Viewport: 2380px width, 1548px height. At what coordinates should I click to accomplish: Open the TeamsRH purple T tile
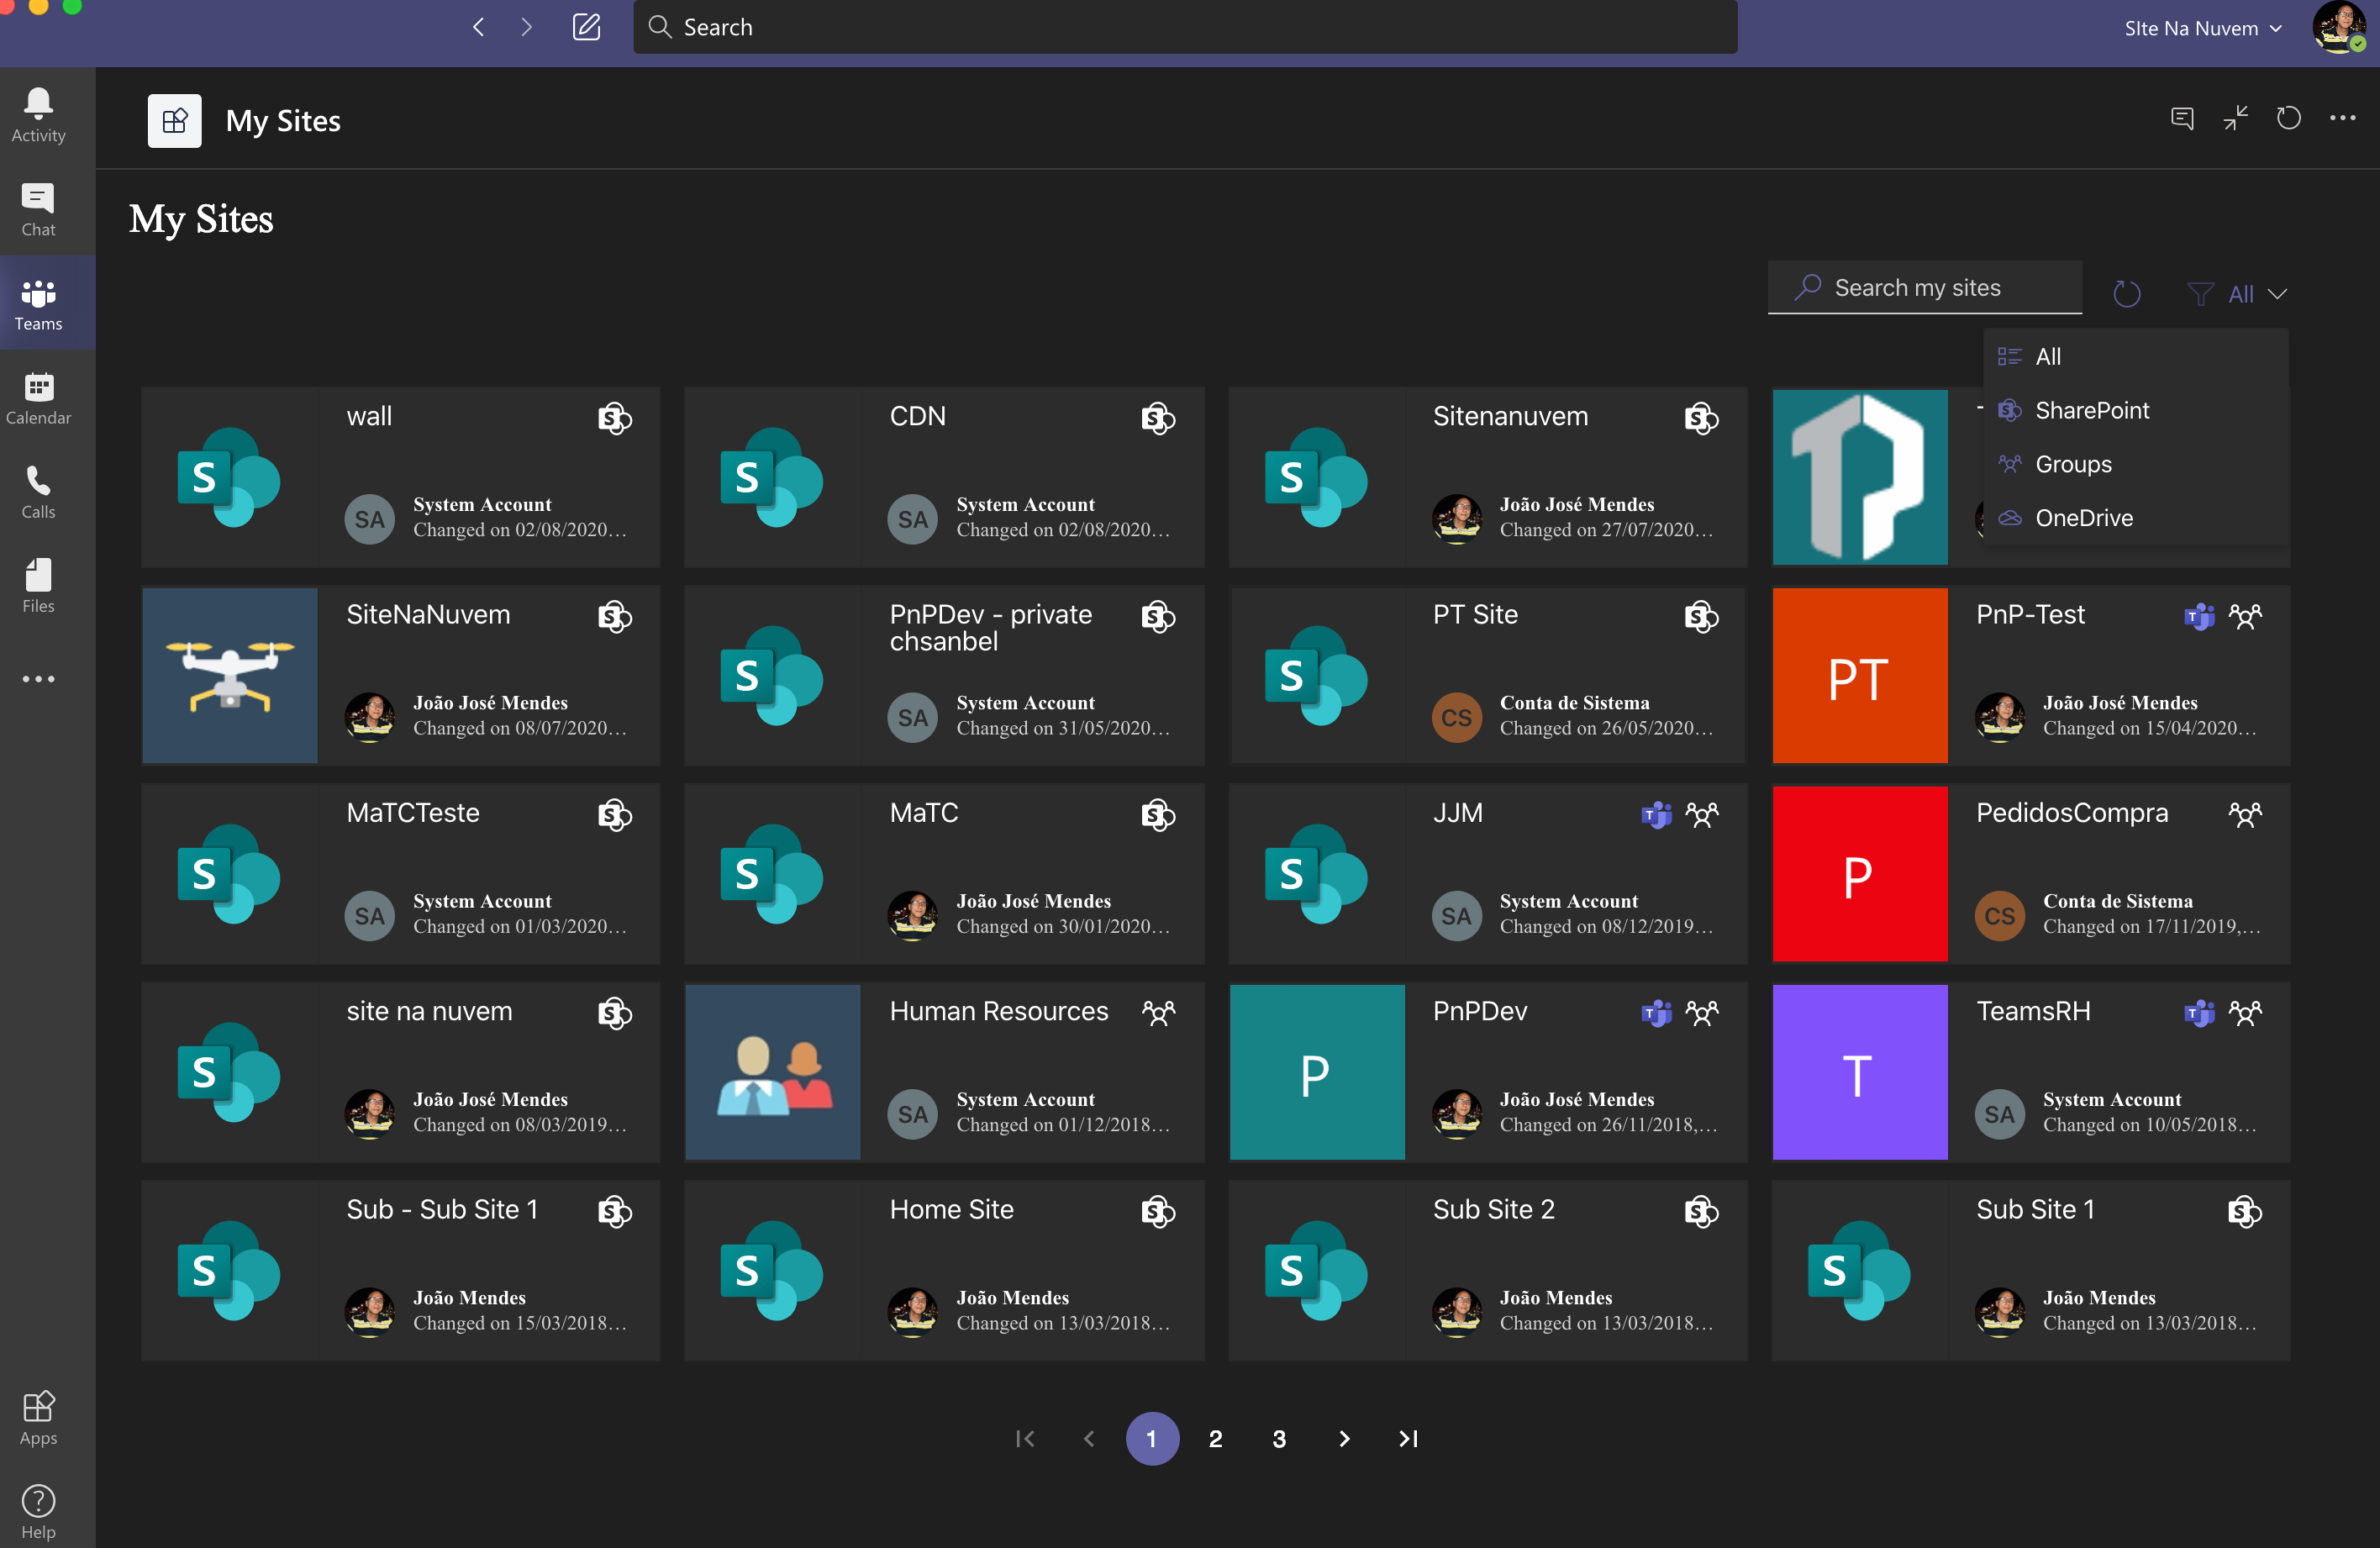pyautogui.click(x=1859, y=1072)
